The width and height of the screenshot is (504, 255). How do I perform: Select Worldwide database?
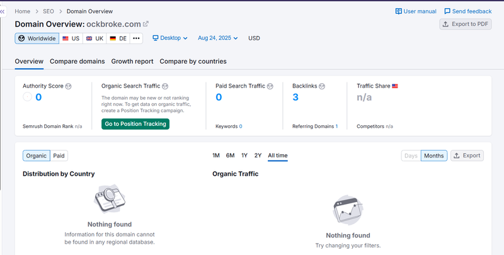[x=37, y=38]
